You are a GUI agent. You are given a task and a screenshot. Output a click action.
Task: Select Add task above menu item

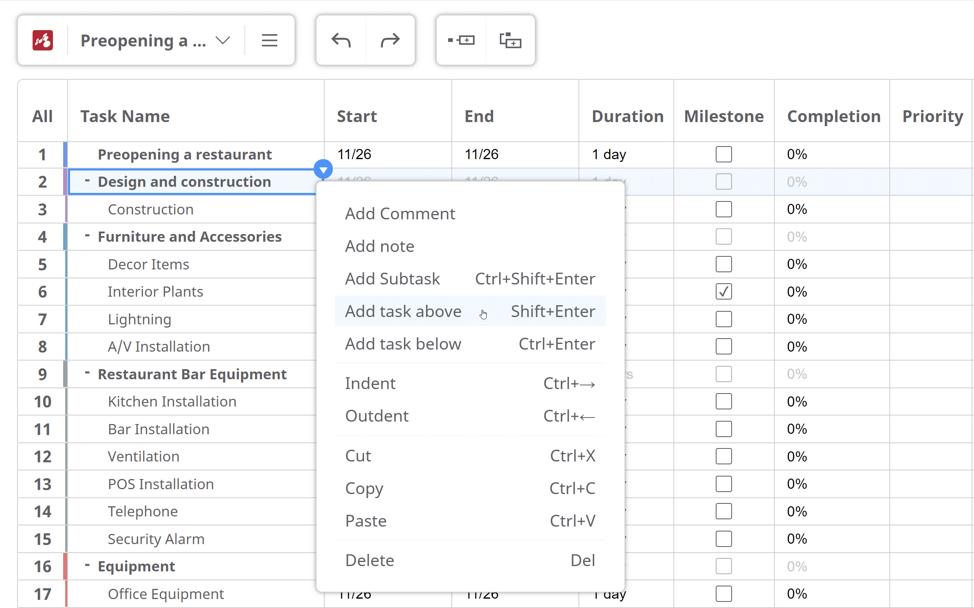(x=470, y=311)
